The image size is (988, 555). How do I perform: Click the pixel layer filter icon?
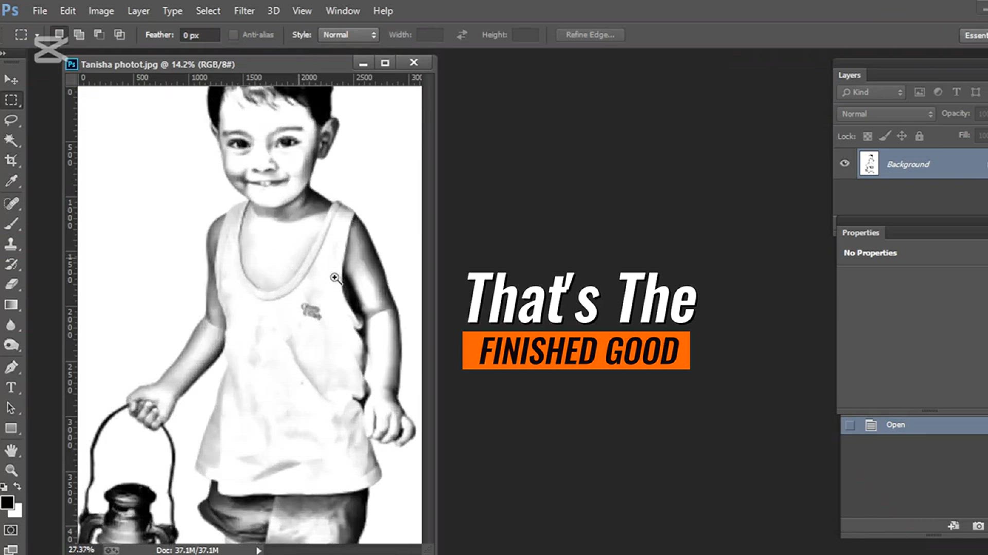pyautogui.click(x=920, y=92)
